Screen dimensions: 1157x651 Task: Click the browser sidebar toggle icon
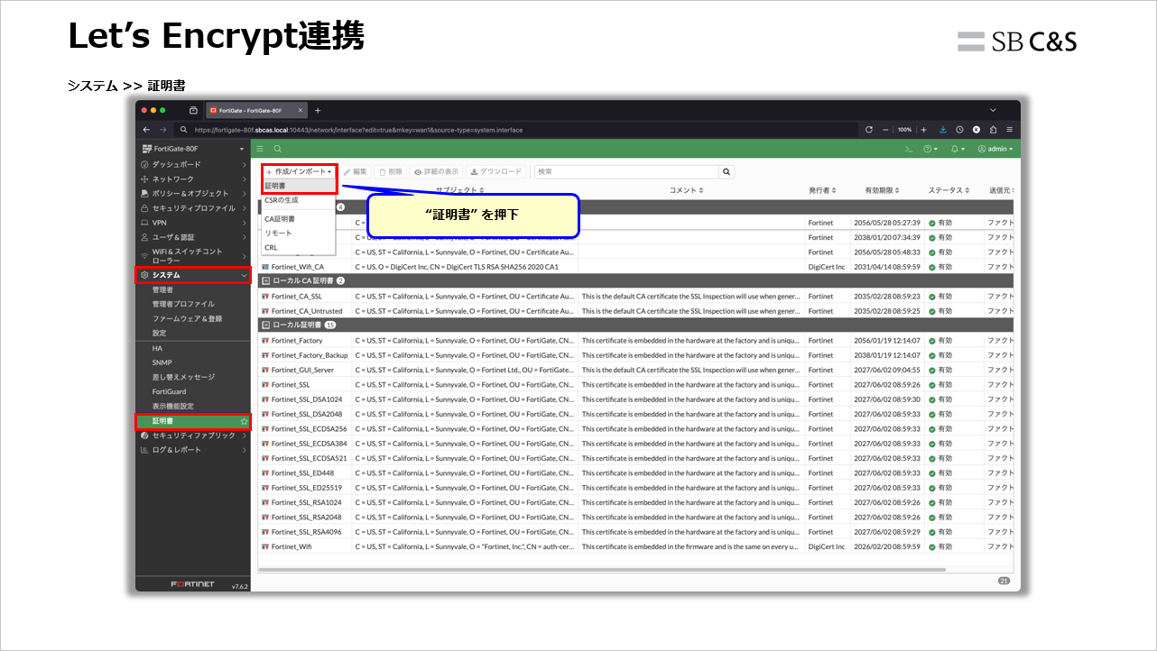point(193,110)
